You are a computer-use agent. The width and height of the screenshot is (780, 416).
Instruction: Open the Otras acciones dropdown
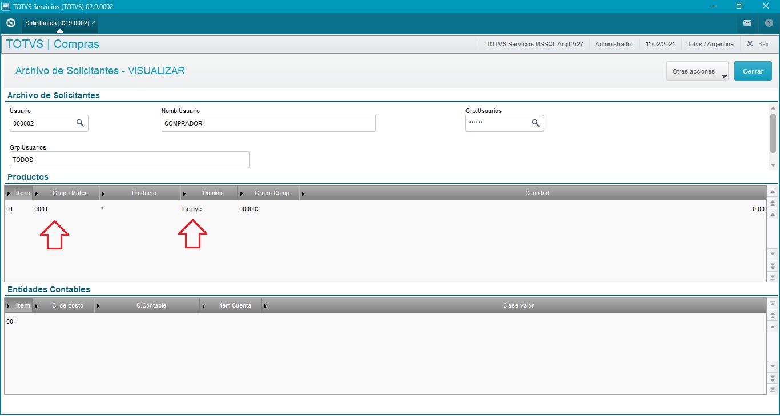(x=697, y=71)
